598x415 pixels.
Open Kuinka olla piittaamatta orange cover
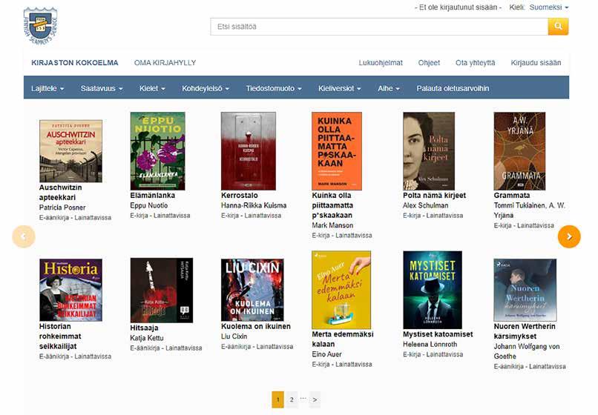pos(337,151)
